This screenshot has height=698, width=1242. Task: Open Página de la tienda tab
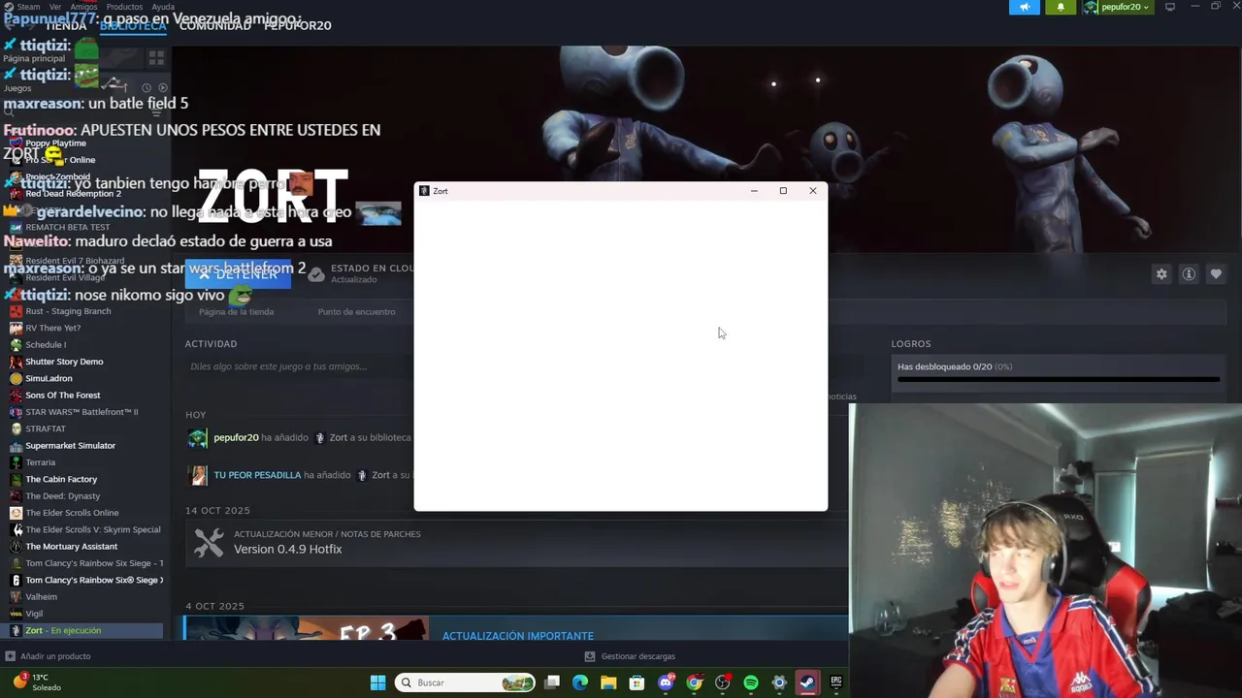tap(236, 312)
